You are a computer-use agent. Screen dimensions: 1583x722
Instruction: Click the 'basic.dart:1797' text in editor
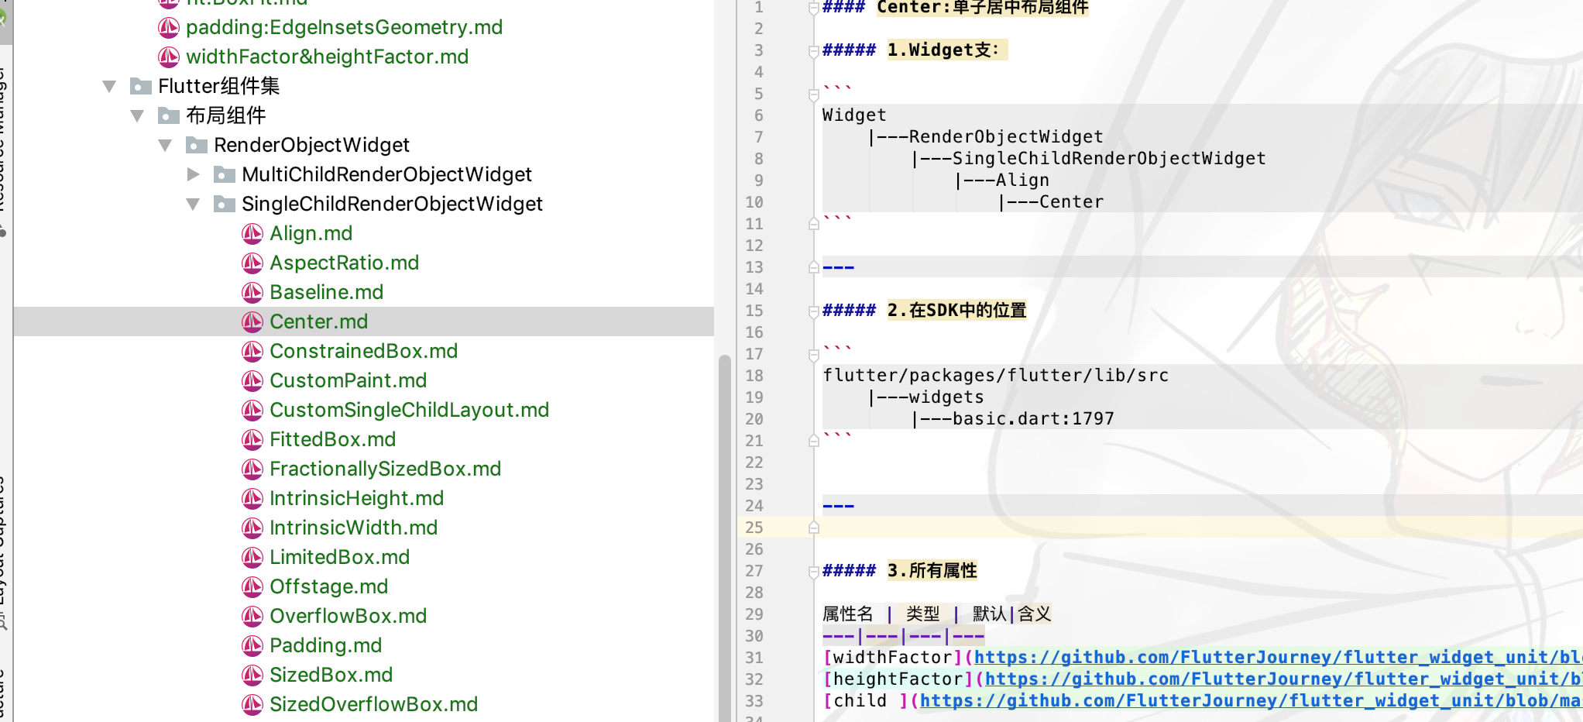[1033, 419]
